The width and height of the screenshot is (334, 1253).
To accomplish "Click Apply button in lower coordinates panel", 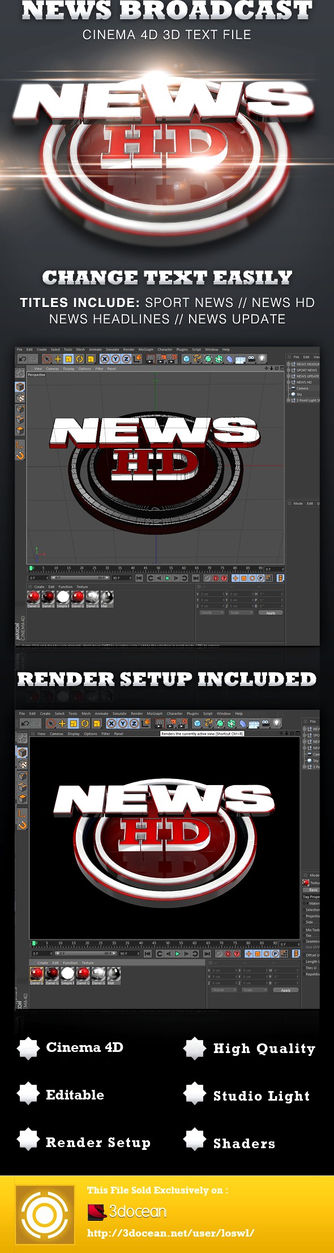I will [286, 990].
